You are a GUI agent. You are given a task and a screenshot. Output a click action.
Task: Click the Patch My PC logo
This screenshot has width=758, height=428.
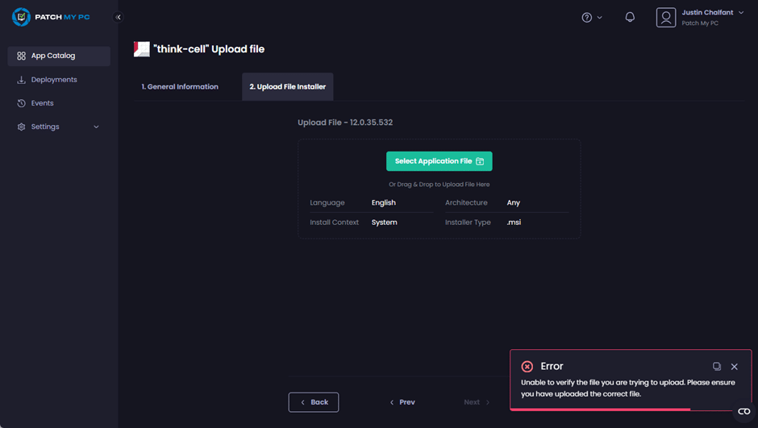[x=51, y=17]
